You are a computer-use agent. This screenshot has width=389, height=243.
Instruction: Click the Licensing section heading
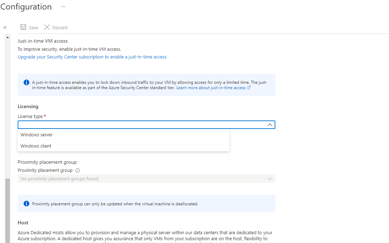(28, 107)
